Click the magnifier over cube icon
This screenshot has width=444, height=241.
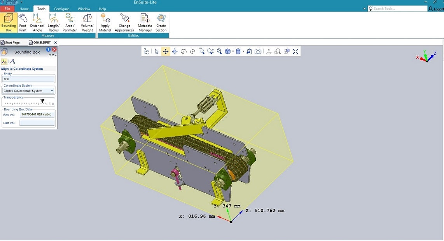coord(278,51)
